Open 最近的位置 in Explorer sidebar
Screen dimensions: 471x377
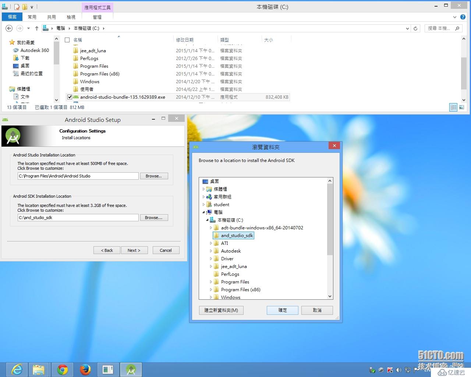coord(32,73)
